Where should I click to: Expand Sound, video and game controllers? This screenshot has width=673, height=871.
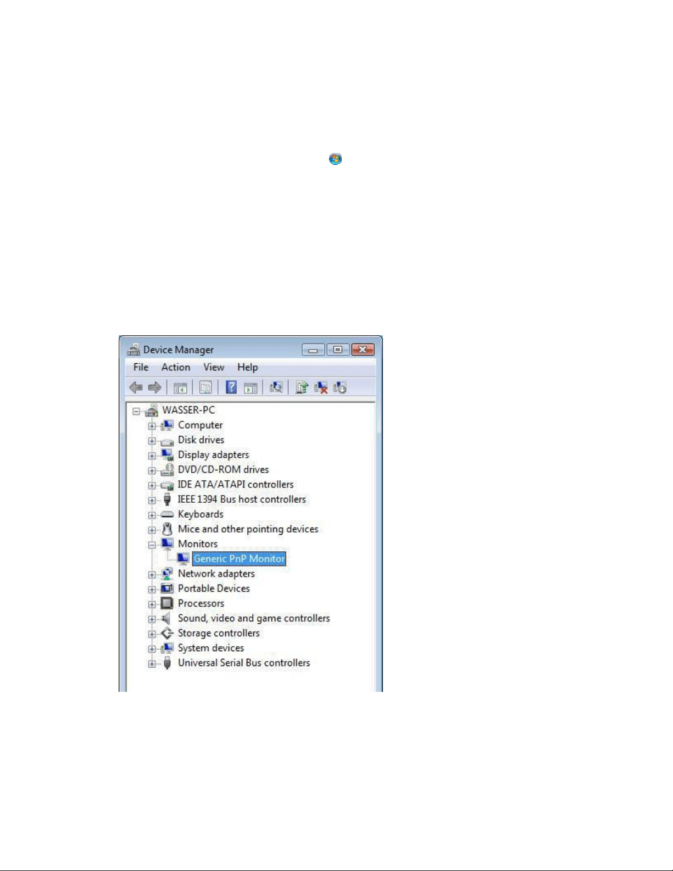click(152, 619)
